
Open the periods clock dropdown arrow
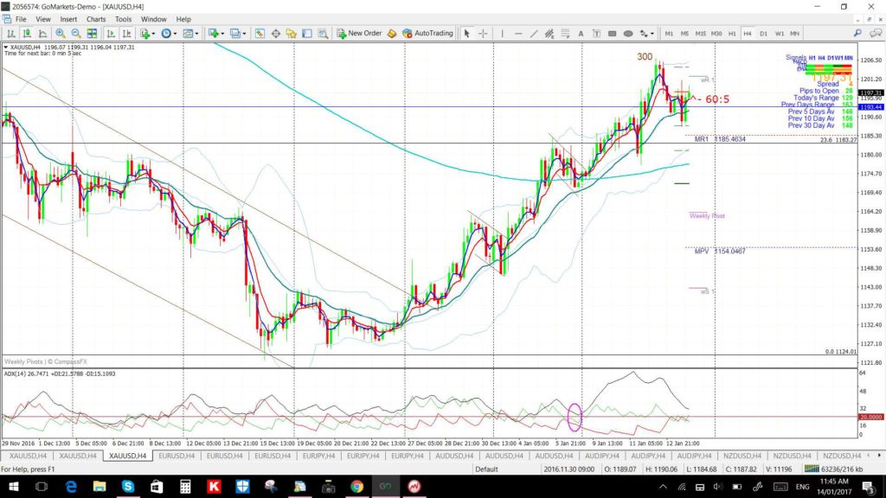click(175, 34)
